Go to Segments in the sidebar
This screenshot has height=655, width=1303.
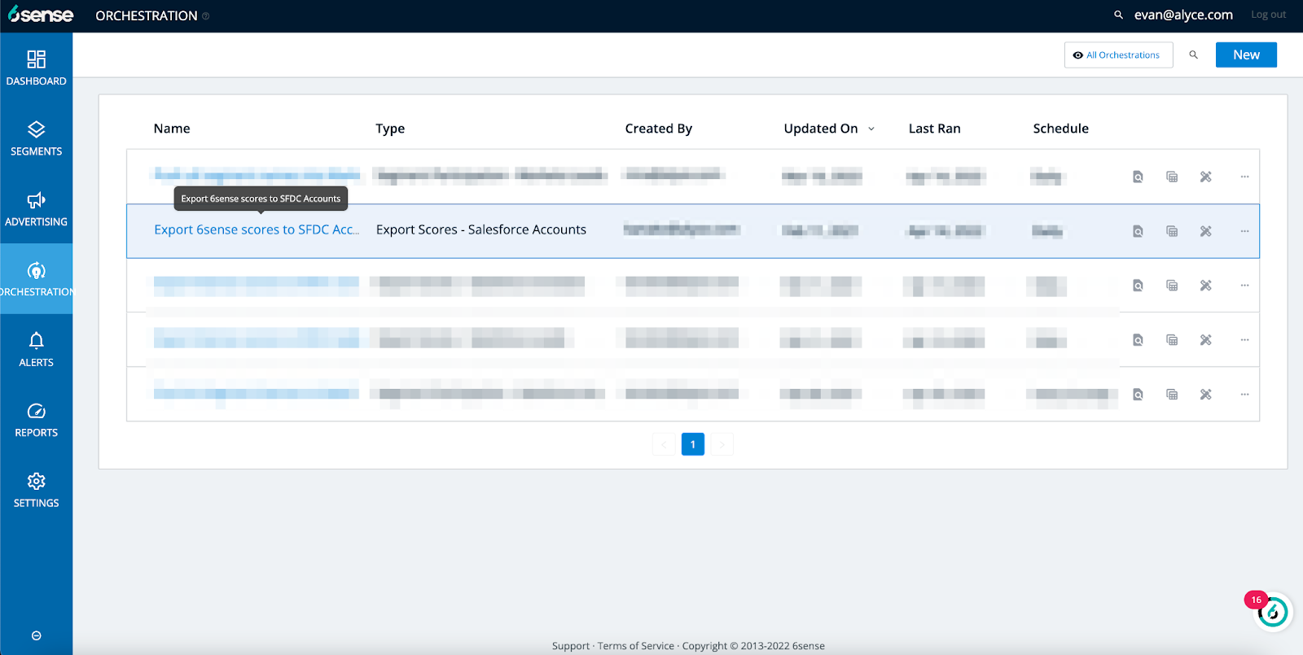36,138
